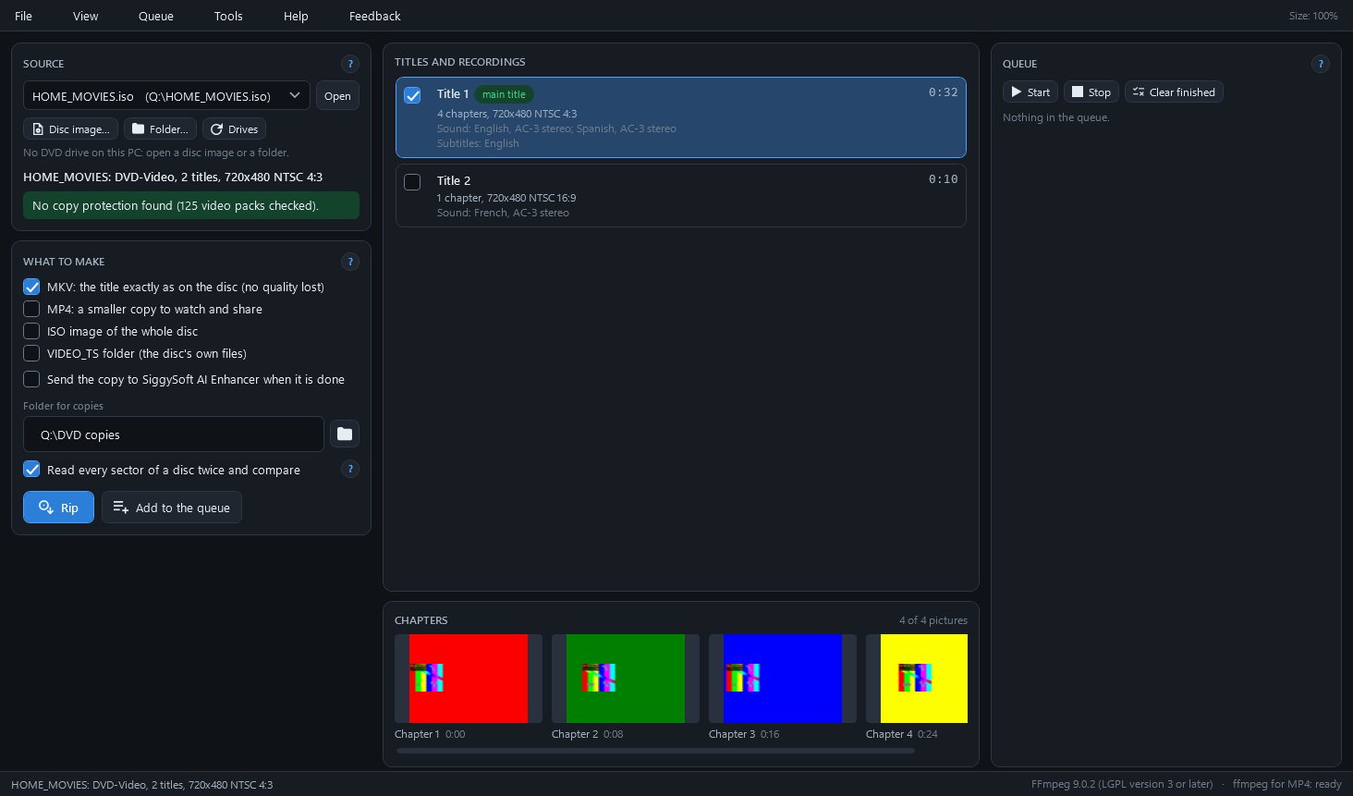Open help for What to Make panel
The image size is (1353, 796).
pos(349,262)
